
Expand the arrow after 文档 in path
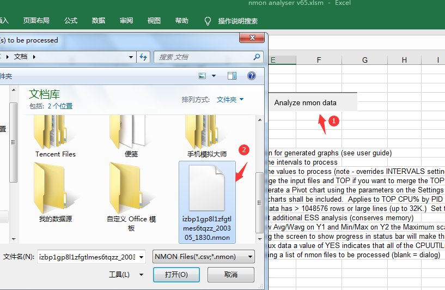pyautogui.click(x=34, y=57)
